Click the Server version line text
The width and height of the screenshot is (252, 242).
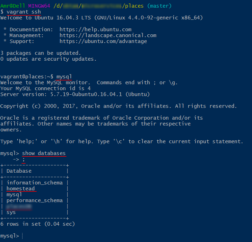click(x=75, y=94)
